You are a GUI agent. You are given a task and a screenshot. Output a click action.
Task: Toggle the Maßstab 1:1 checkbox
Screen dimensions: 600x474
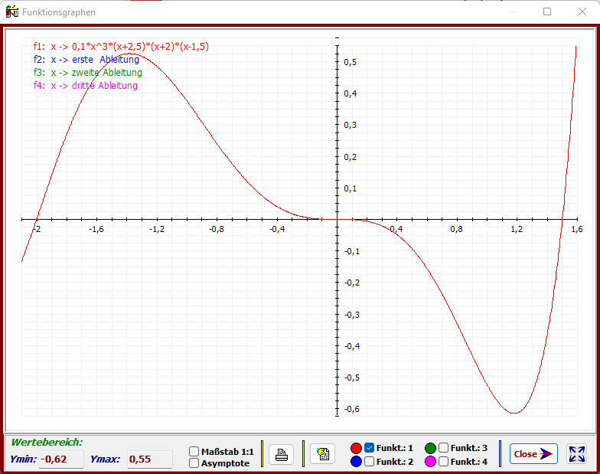coord(194,452)
